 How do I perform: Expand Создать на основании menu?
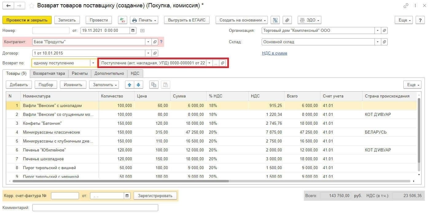(242, 20)
